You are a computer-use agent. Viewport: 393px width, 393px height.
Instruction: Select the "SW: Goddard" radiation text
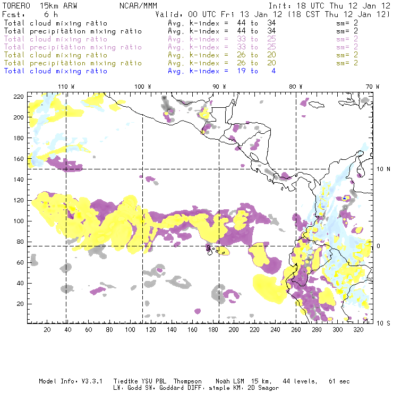point(163,388)
